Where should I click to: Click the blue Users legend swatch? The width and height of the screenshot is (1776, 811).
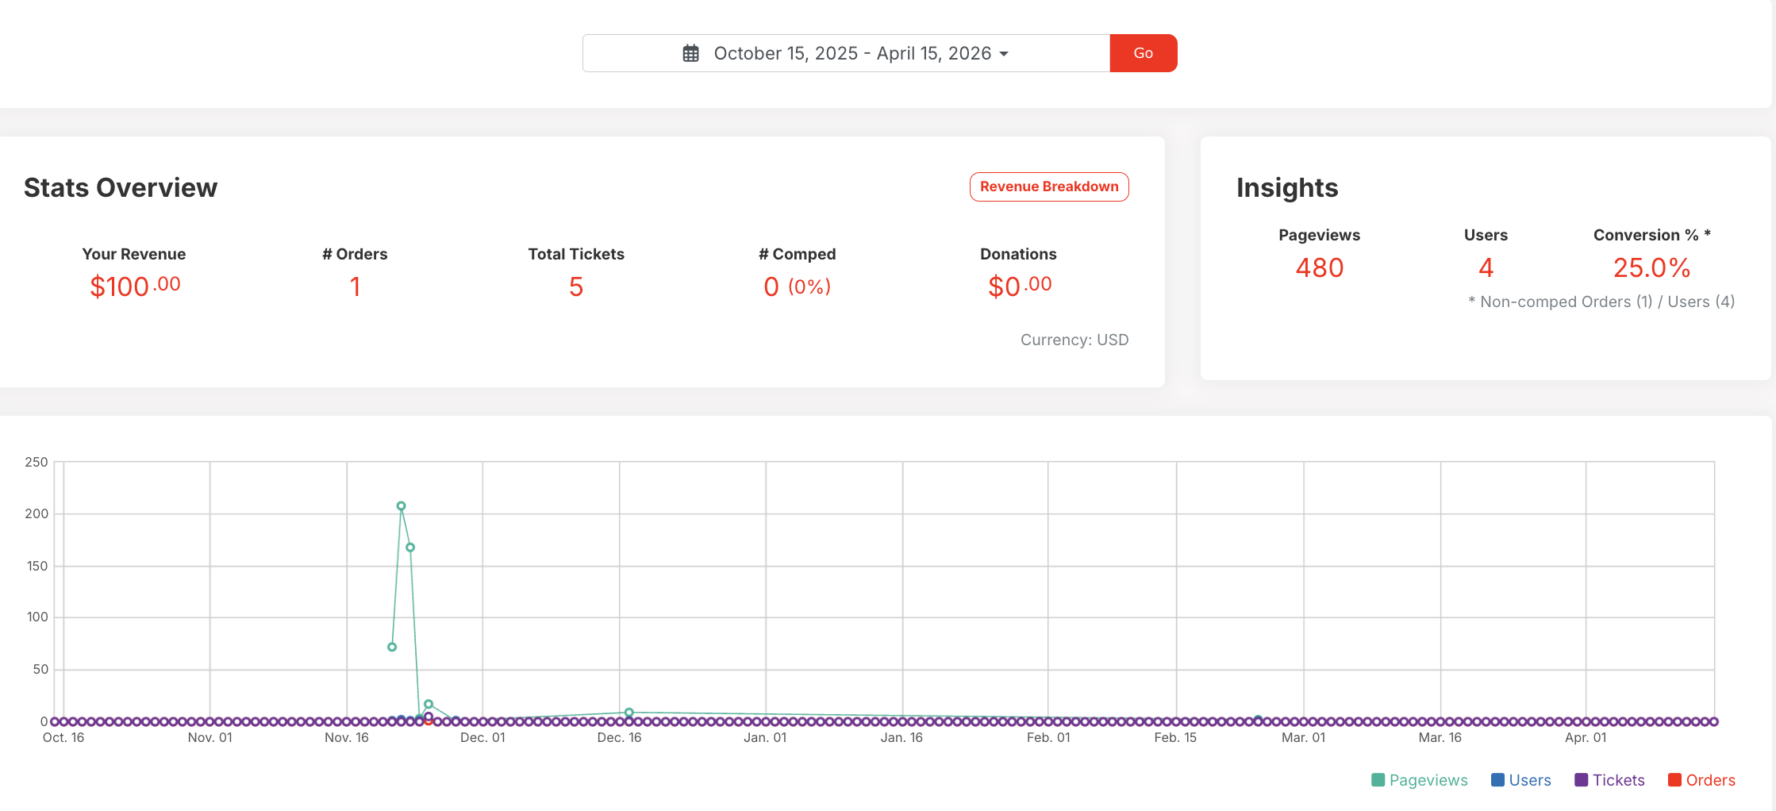(x=1497, y=780)
